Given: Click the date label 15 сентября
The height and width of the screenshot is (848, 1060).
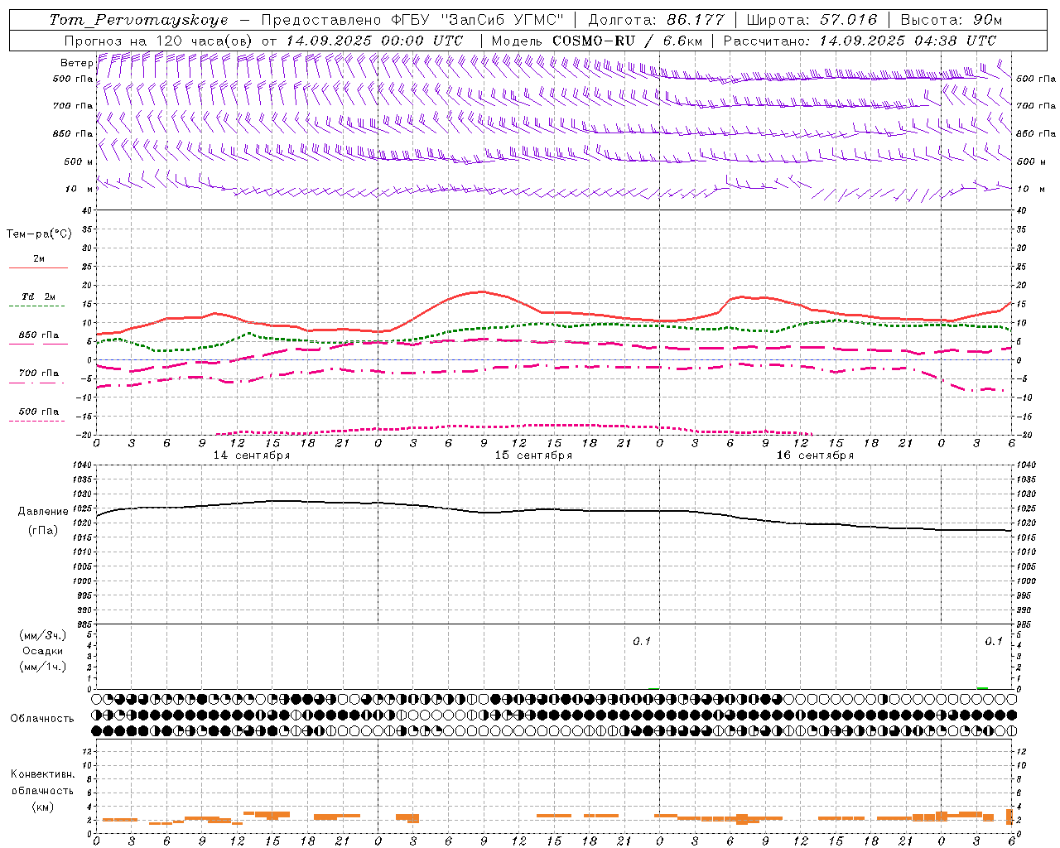Looking at the screenshot, I should coord(533,455).
